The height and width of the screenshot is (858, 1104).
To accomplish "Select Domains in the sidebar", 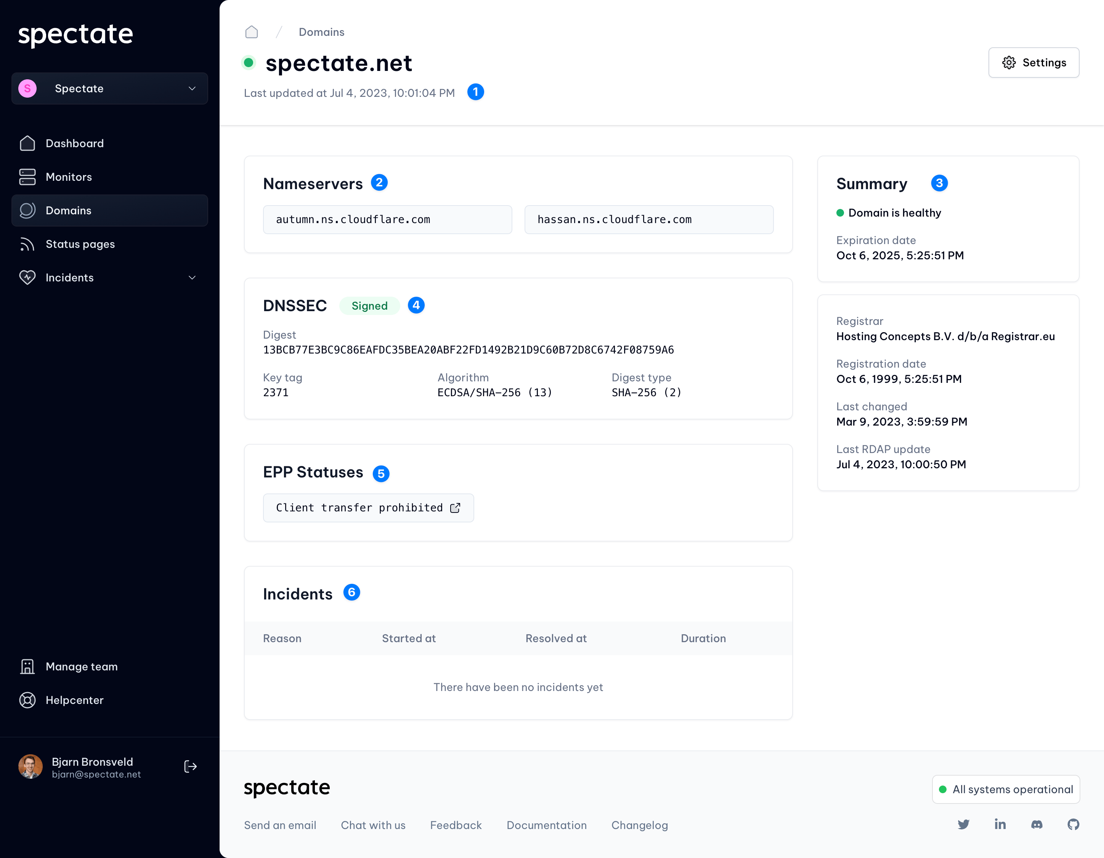I will click(x=110, y=210).
